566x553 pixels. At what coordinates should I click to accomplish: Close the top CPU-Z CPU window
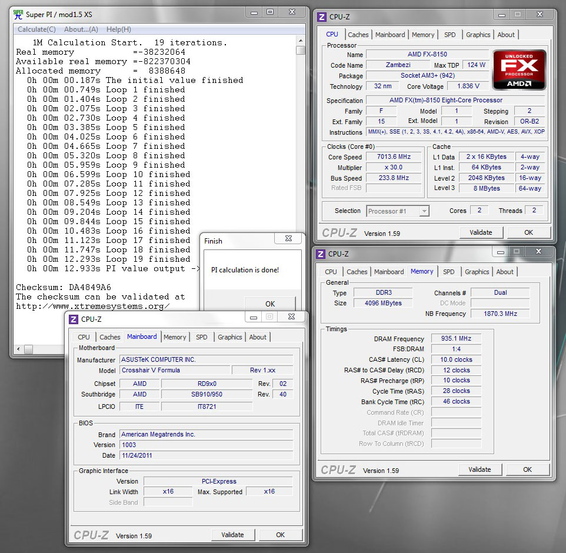[540, 15]
